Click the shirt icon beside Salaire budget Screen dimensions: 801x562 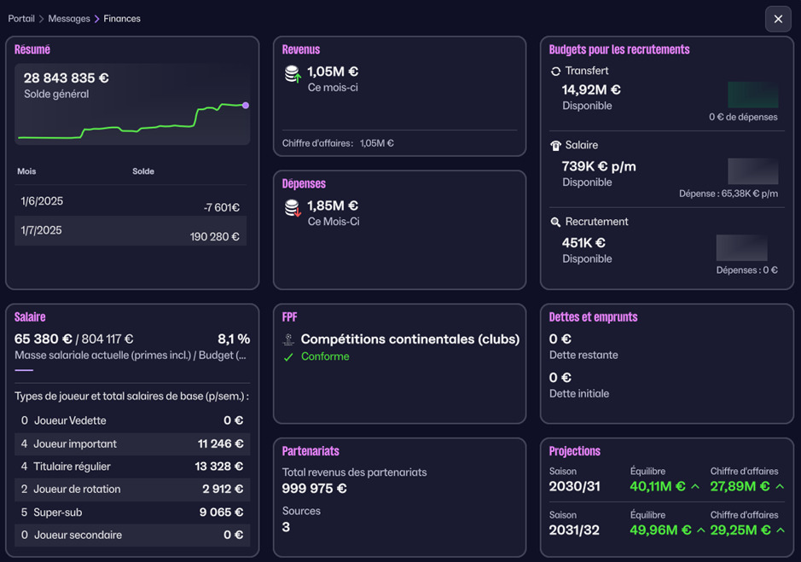click(x=555, y=146)
